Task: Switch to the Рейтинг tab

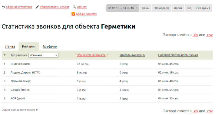Action: tap(29, 47)
